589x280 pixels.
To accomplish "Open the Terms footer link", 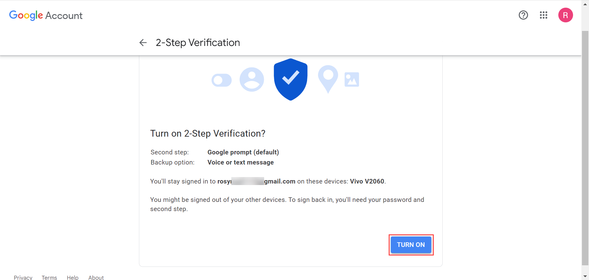I will [49, 277].
